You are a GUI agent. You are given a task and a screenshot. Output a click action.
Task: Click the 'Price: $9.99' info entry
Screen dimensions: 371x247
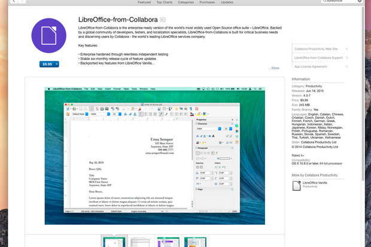pyautogui.click(x=300, y=100)
